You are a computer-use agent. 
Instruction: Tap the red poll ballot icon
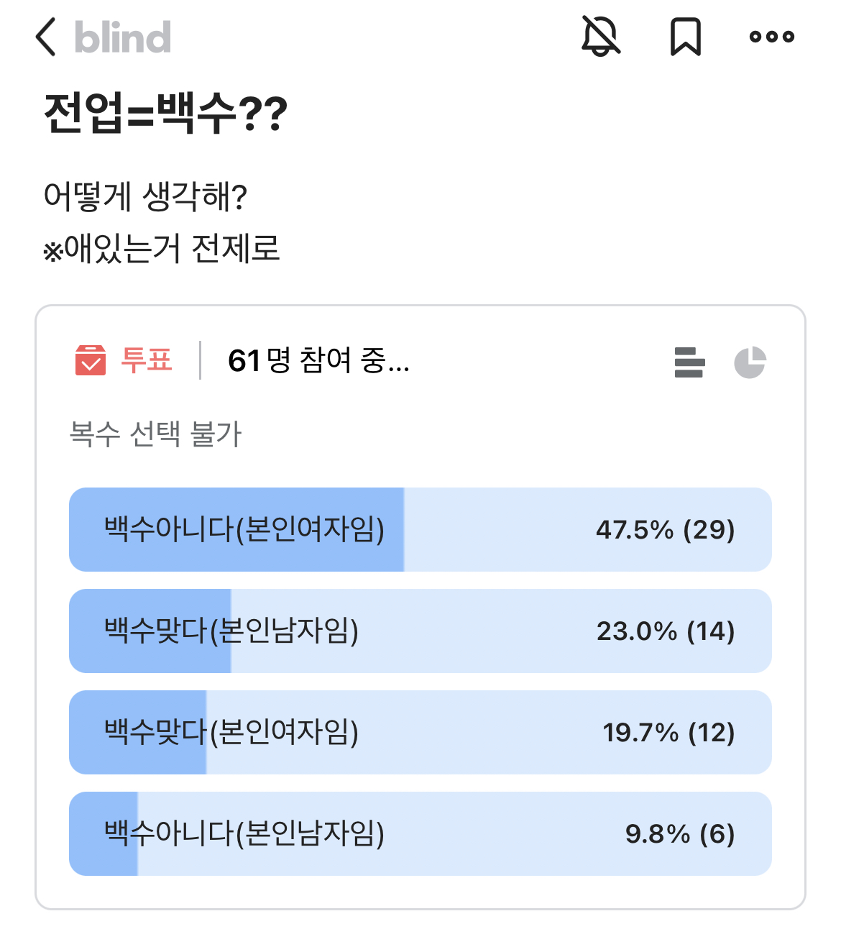[91, 360]
